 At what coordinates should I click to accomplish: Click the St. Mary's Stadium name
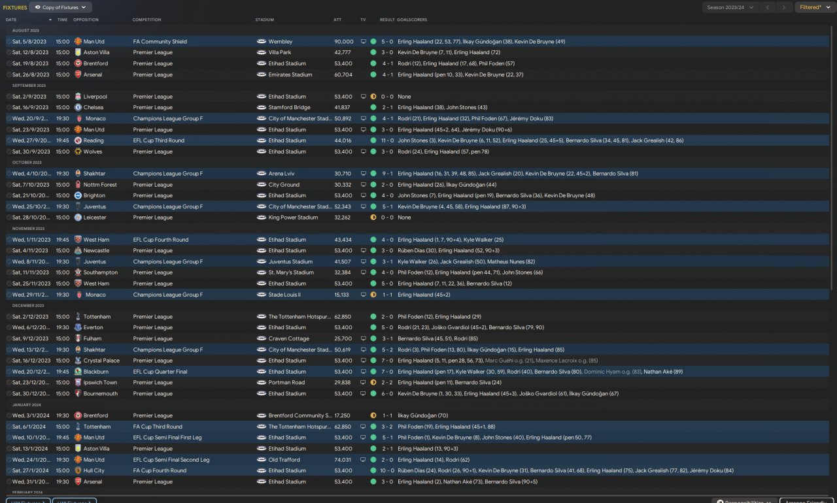(291, 272)
